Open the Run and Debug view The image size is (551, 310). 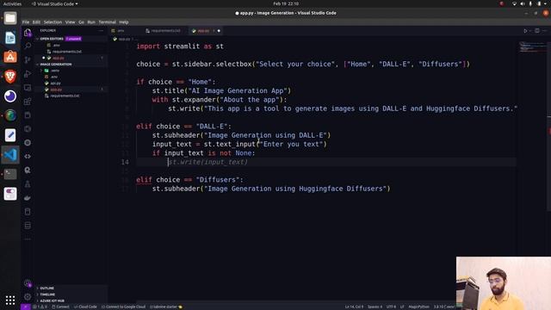pyautogui.click(x=28, y=74)
